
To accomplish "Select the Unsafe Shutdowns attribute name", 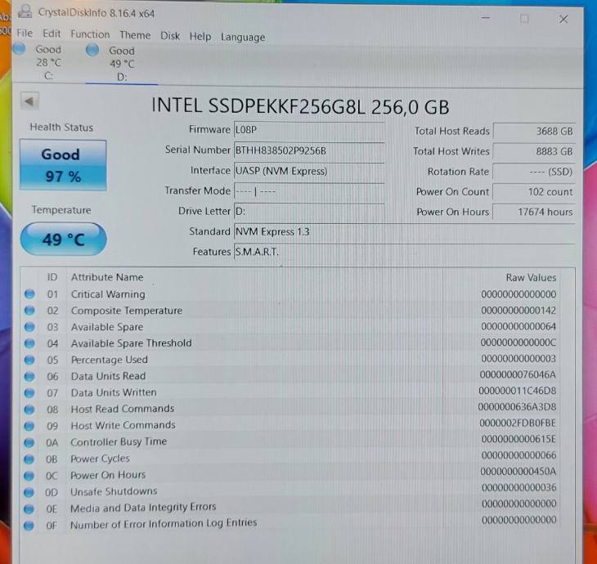I will [x=114, y=491].
